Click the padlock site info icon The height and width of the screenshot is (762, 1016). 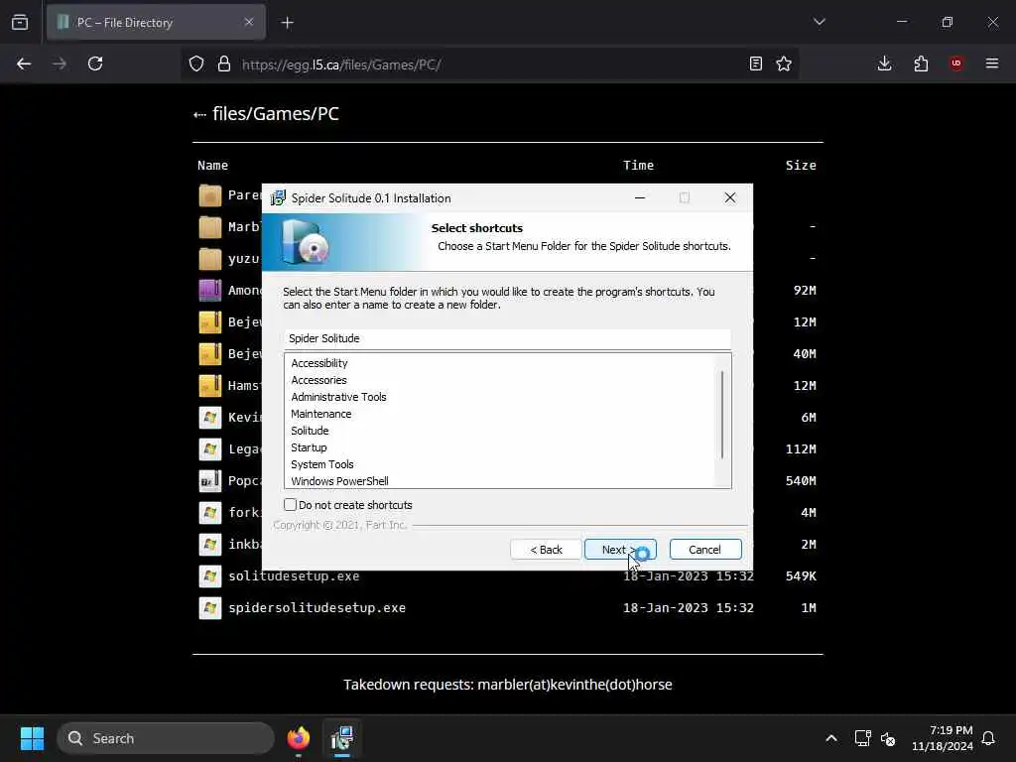[x=224, y=63]
